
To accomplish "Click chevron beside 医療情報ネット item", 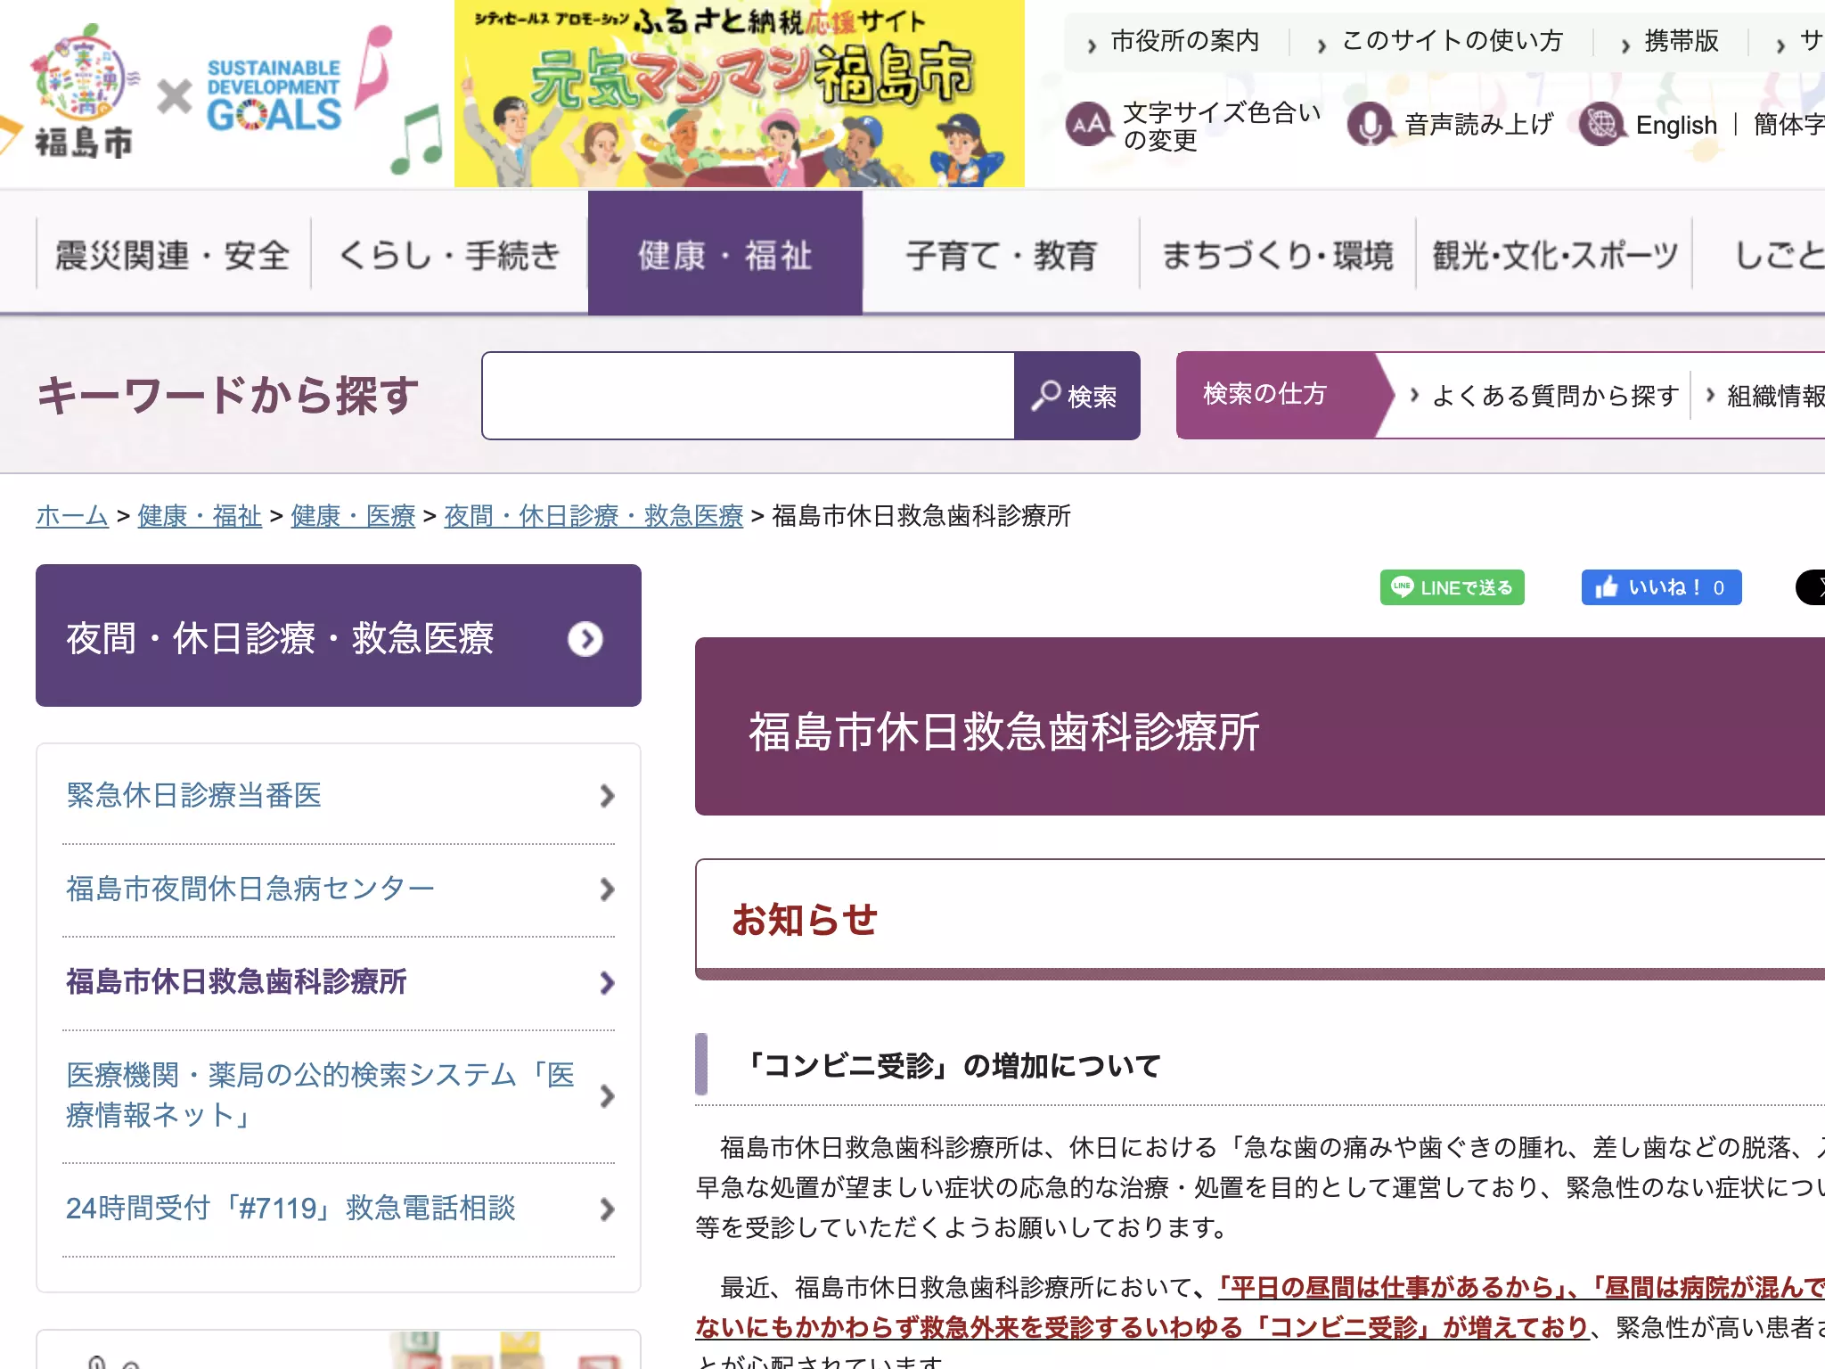I will click(607, 1095).
